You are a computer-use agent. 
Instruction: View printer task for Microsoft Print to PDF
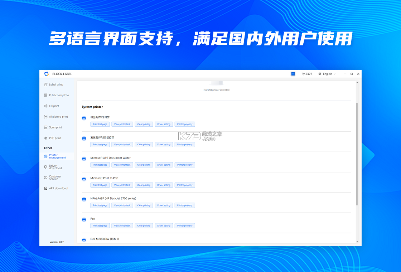click(x=122, y=185)
